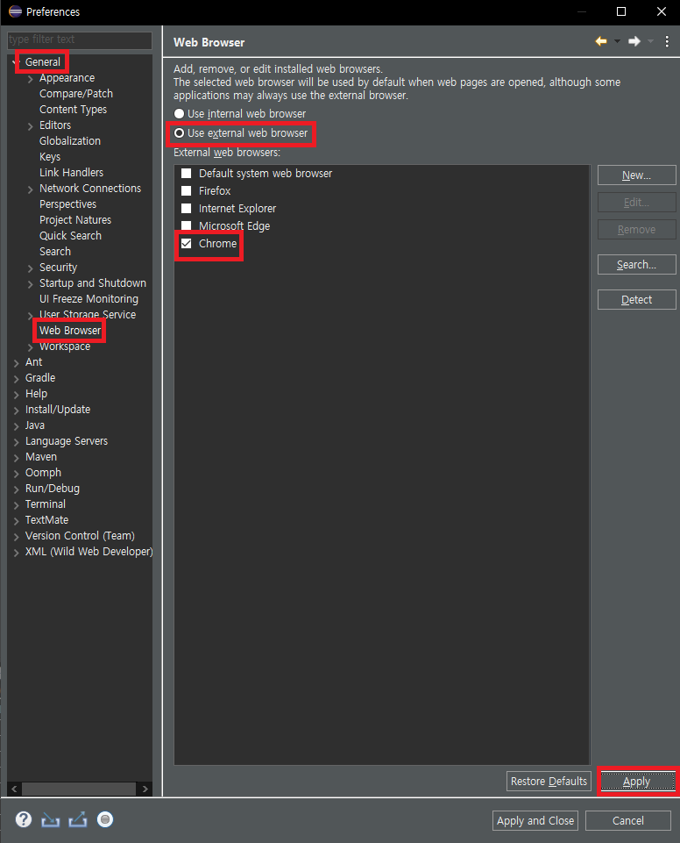680x843 pixels.
Task: Select UI Freeze Monitoring page
Action: (x=89, y=299)
